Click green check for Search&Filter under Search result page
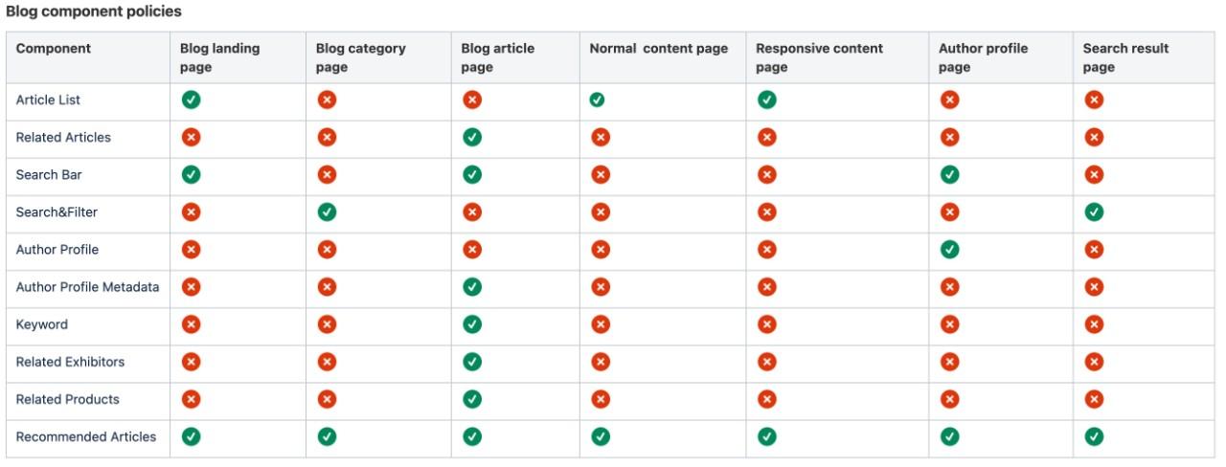The height and width of the screenshot is (467, 1226). pos(1094,211)
